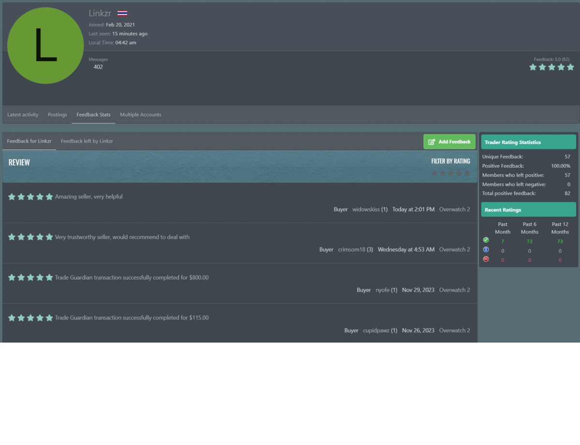Open widowskiss user profile link
The height and width of the screenshot is (445, 580).
366,209
